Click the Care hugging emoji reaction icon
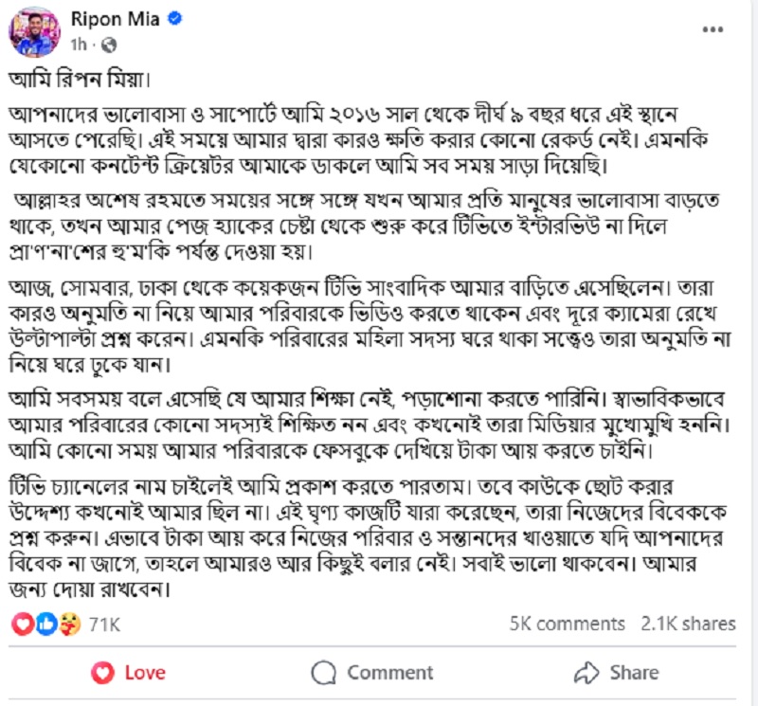The width and height of the screenshot is (758, 706). (x=69, y=624)
